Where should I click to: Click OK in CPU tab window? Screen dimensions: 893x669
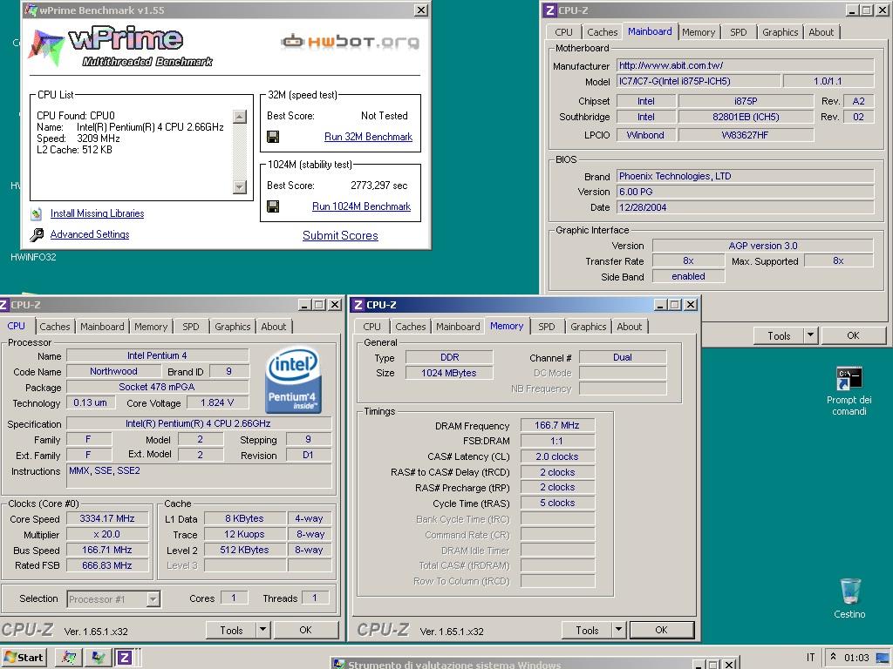(305, 630)
